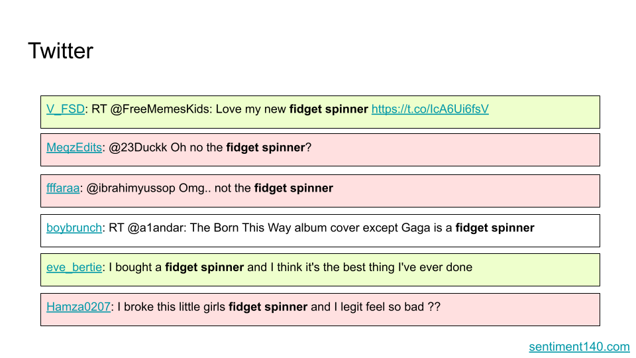This screenshot has height=358, width=636.
Task: Click the bold 'fidget spinner' in V_FSD tweet
Action: pos(329,109)
